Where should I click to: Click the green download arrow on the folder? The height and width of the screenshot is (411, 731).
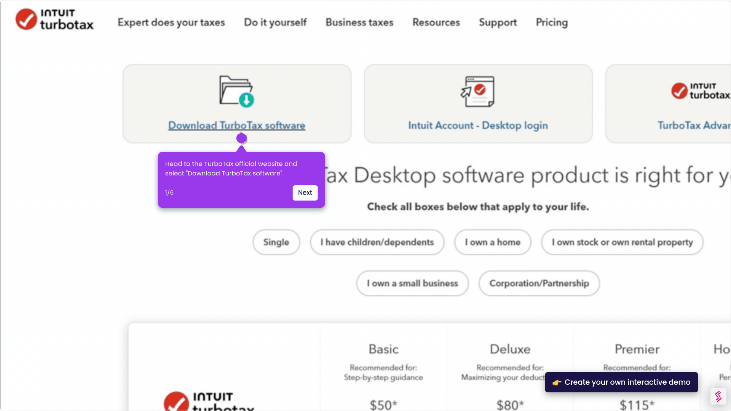click(x=246, y=100)
